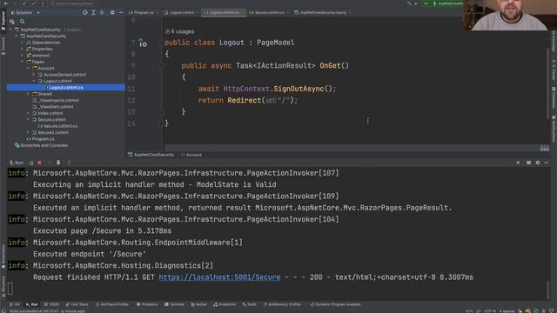The width and height of the screenshot is (557, 313).
Task: Expand the Shared folder
Action: [28, 94]
